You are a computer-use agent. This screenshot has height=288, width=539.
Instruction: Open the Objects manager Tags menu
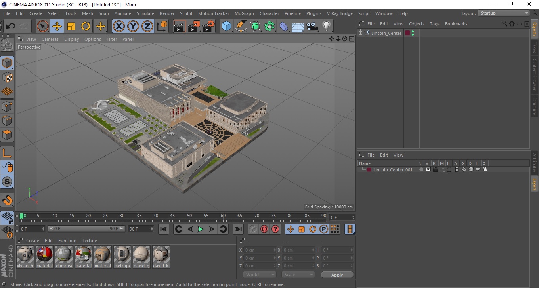tap(434, 24)
